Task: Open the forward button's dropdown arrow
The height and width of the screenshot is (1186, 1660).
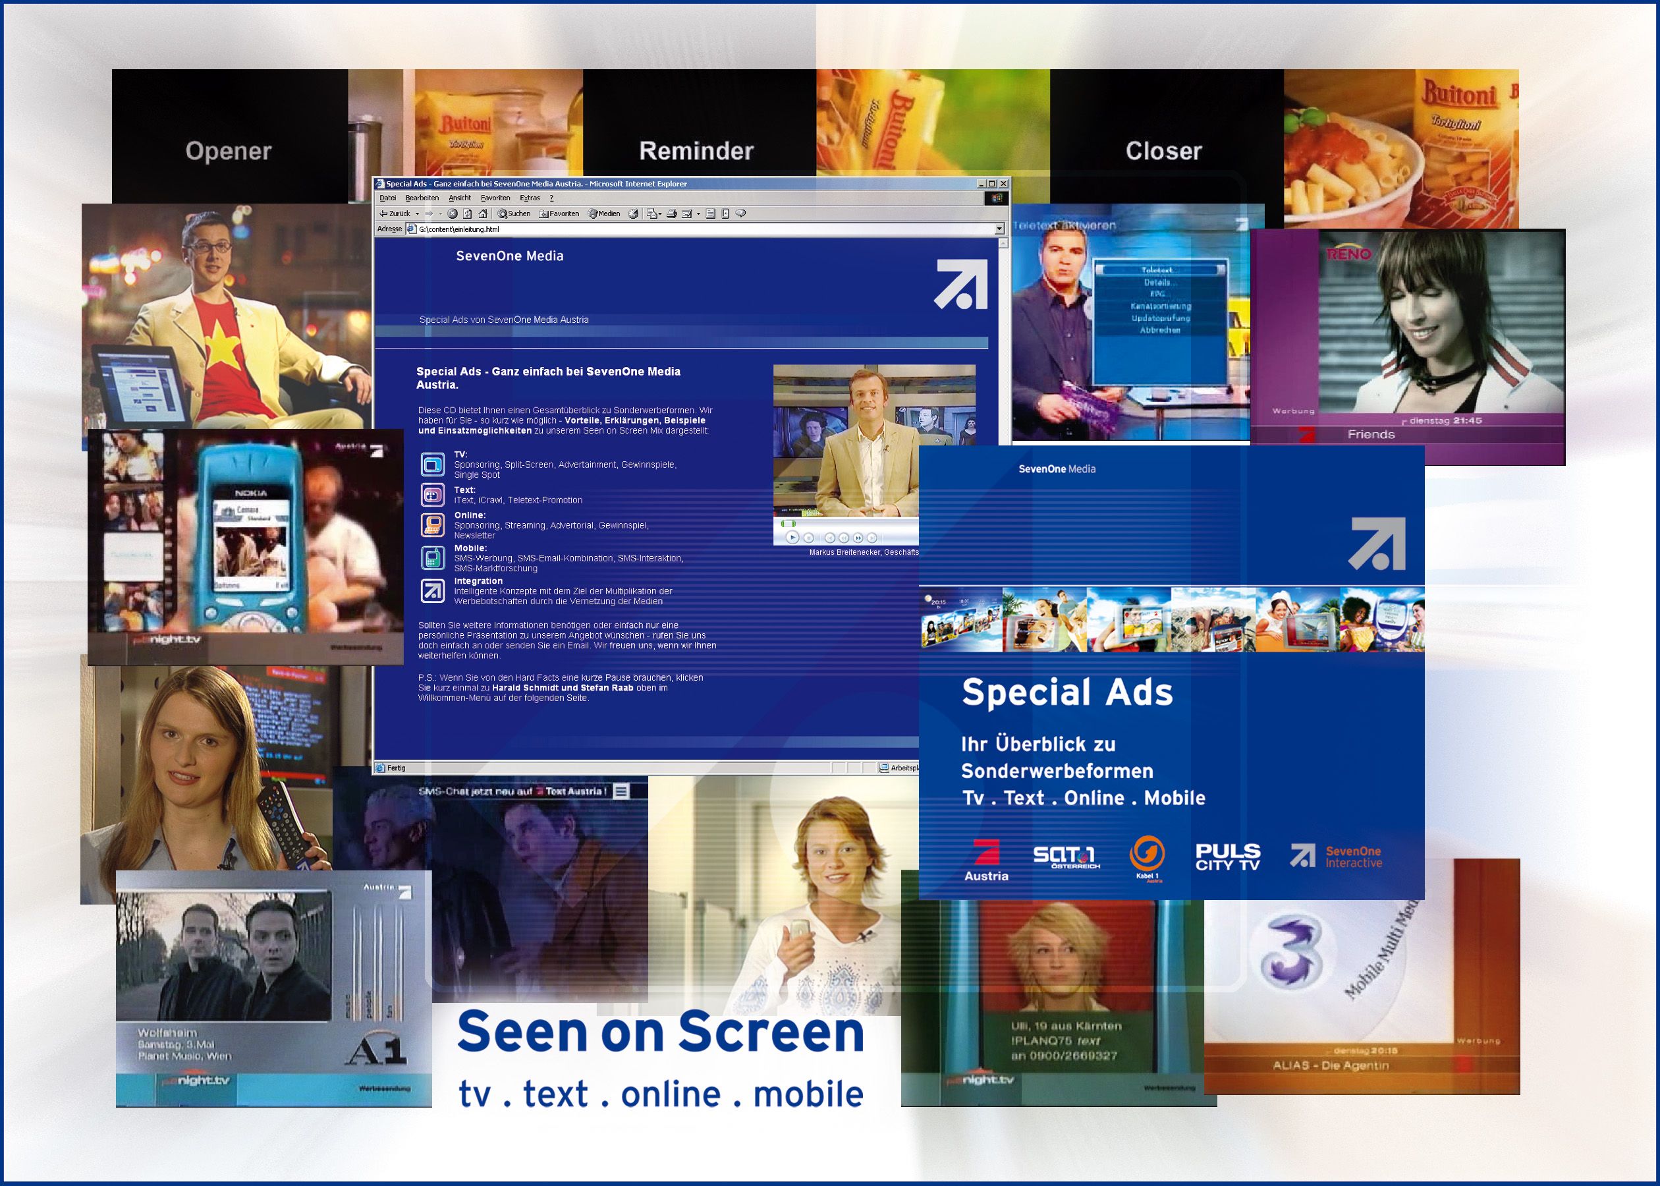Action: pos(441,213)
